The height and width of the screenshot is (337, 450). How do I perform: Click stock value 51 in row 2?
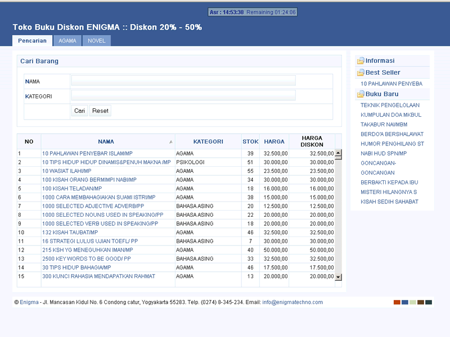pyautogui.click(x=250, y=162)
